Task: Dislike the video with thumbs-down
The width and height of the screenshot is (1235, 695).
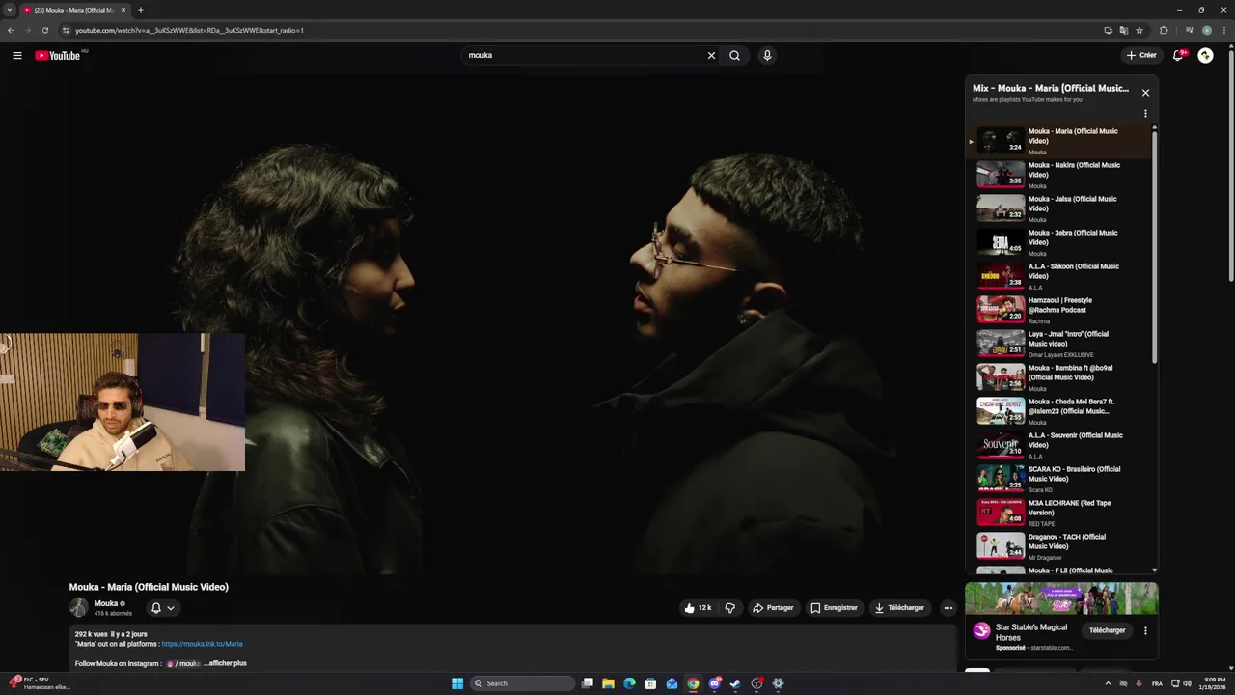Action: [x=729, y=608]
